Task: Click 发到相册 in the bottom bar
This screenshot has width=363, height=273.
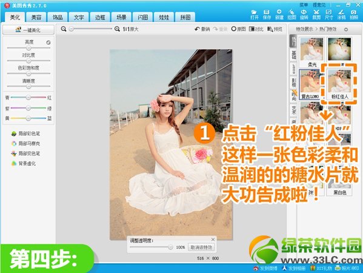Action: tap(294, 268)
